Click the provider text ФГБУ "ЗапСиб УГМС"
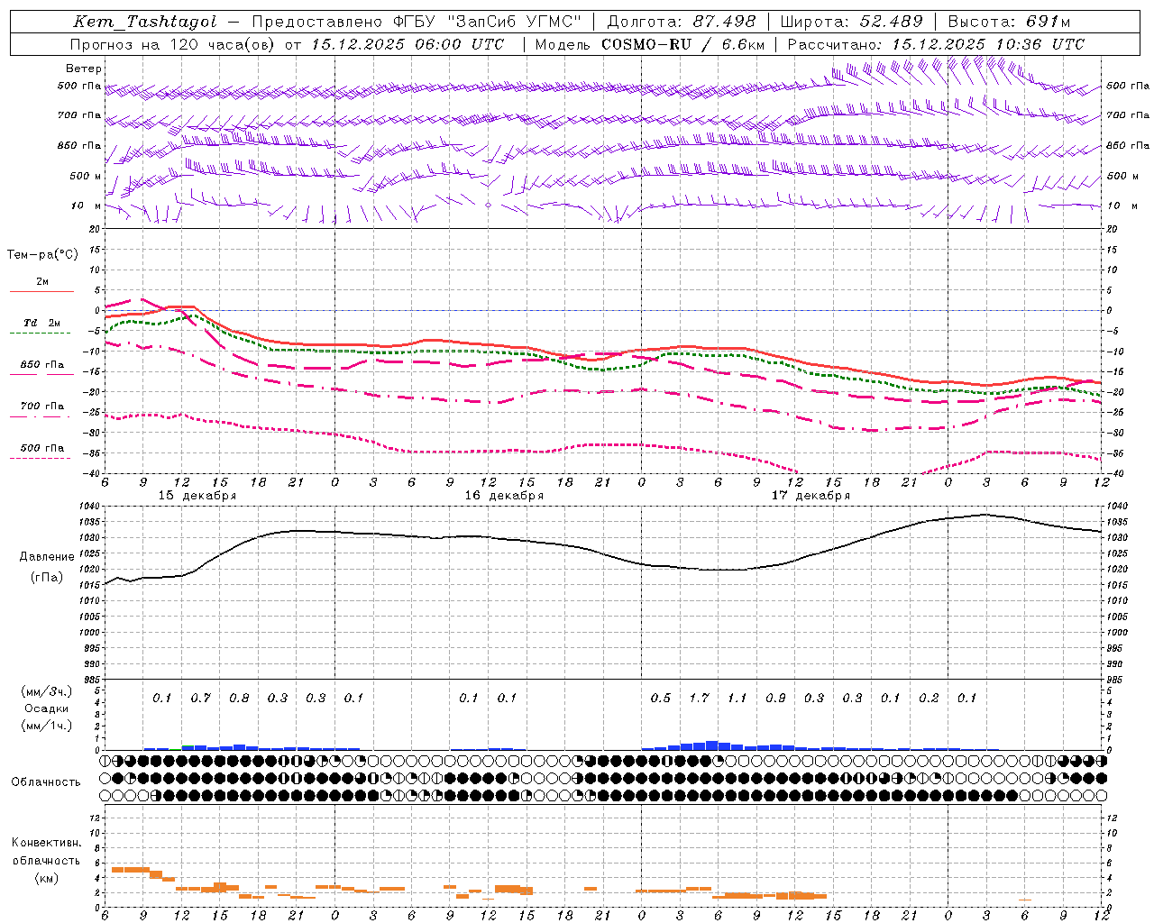Image resolution: width=1154 pixels, height=923 pixels. (x=489, y=22)
